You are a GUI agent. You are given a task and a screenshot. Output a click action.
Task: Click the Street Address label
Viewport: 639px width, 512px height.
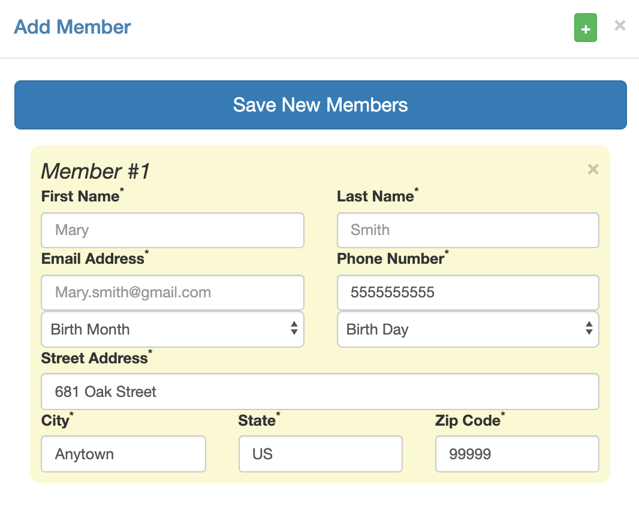(95, 358)
